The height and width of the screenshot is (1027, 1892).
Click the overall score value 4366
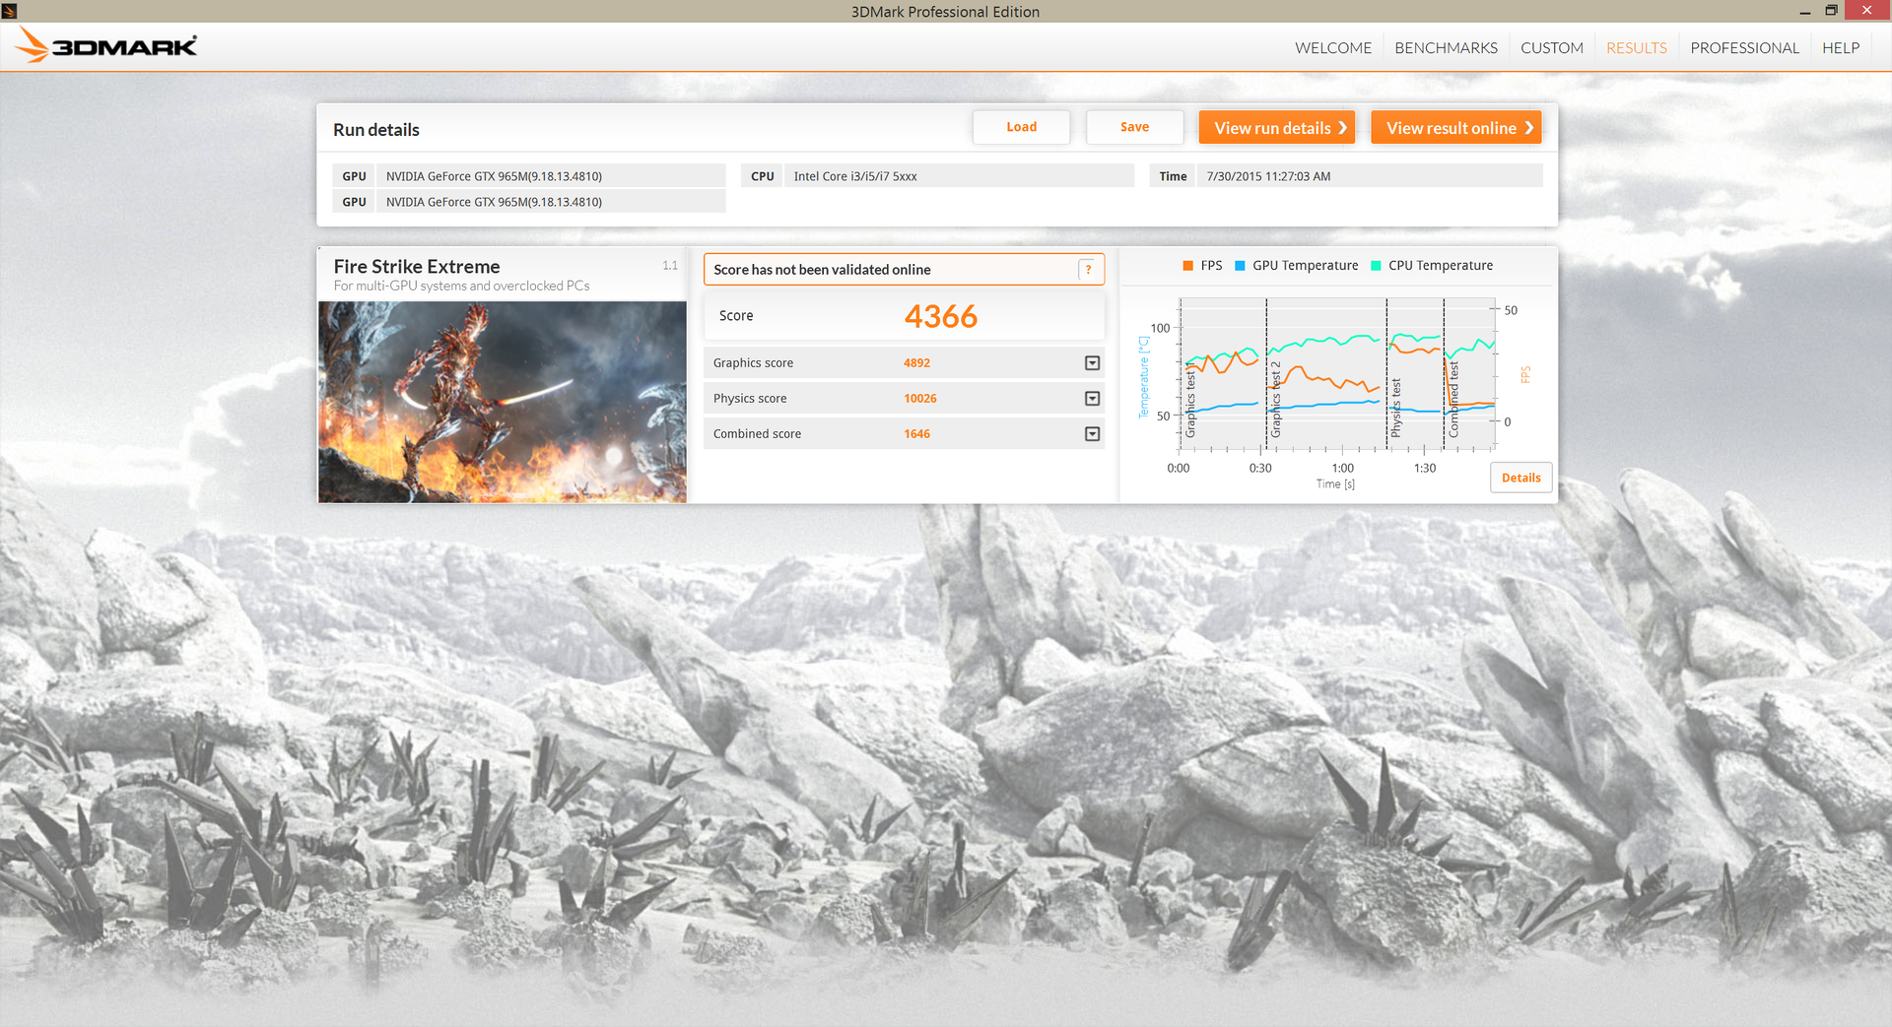click(941, 316)
